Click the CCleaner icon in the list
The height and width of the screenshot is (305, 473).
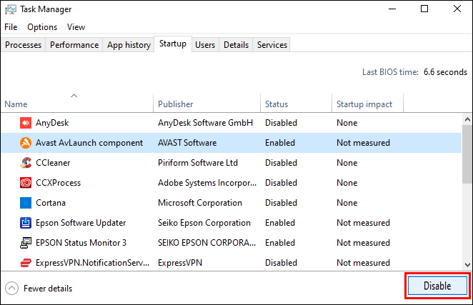point(25,163)
